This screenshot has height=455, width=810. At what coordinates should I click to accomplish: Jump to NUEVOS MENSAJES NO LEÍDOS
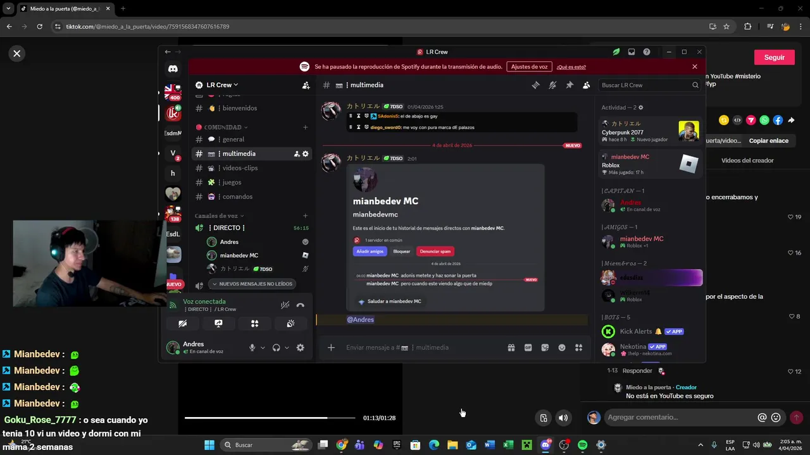click(252, 284)
